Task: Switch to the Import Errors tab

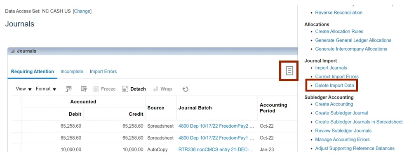Action: [x=103, y=71]
